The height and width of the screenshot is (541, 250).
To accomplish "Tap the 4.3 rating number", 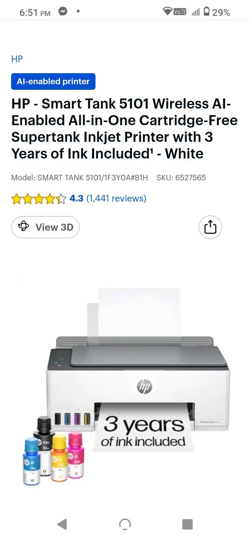I will pyautogui.click(x=76, y=198).
